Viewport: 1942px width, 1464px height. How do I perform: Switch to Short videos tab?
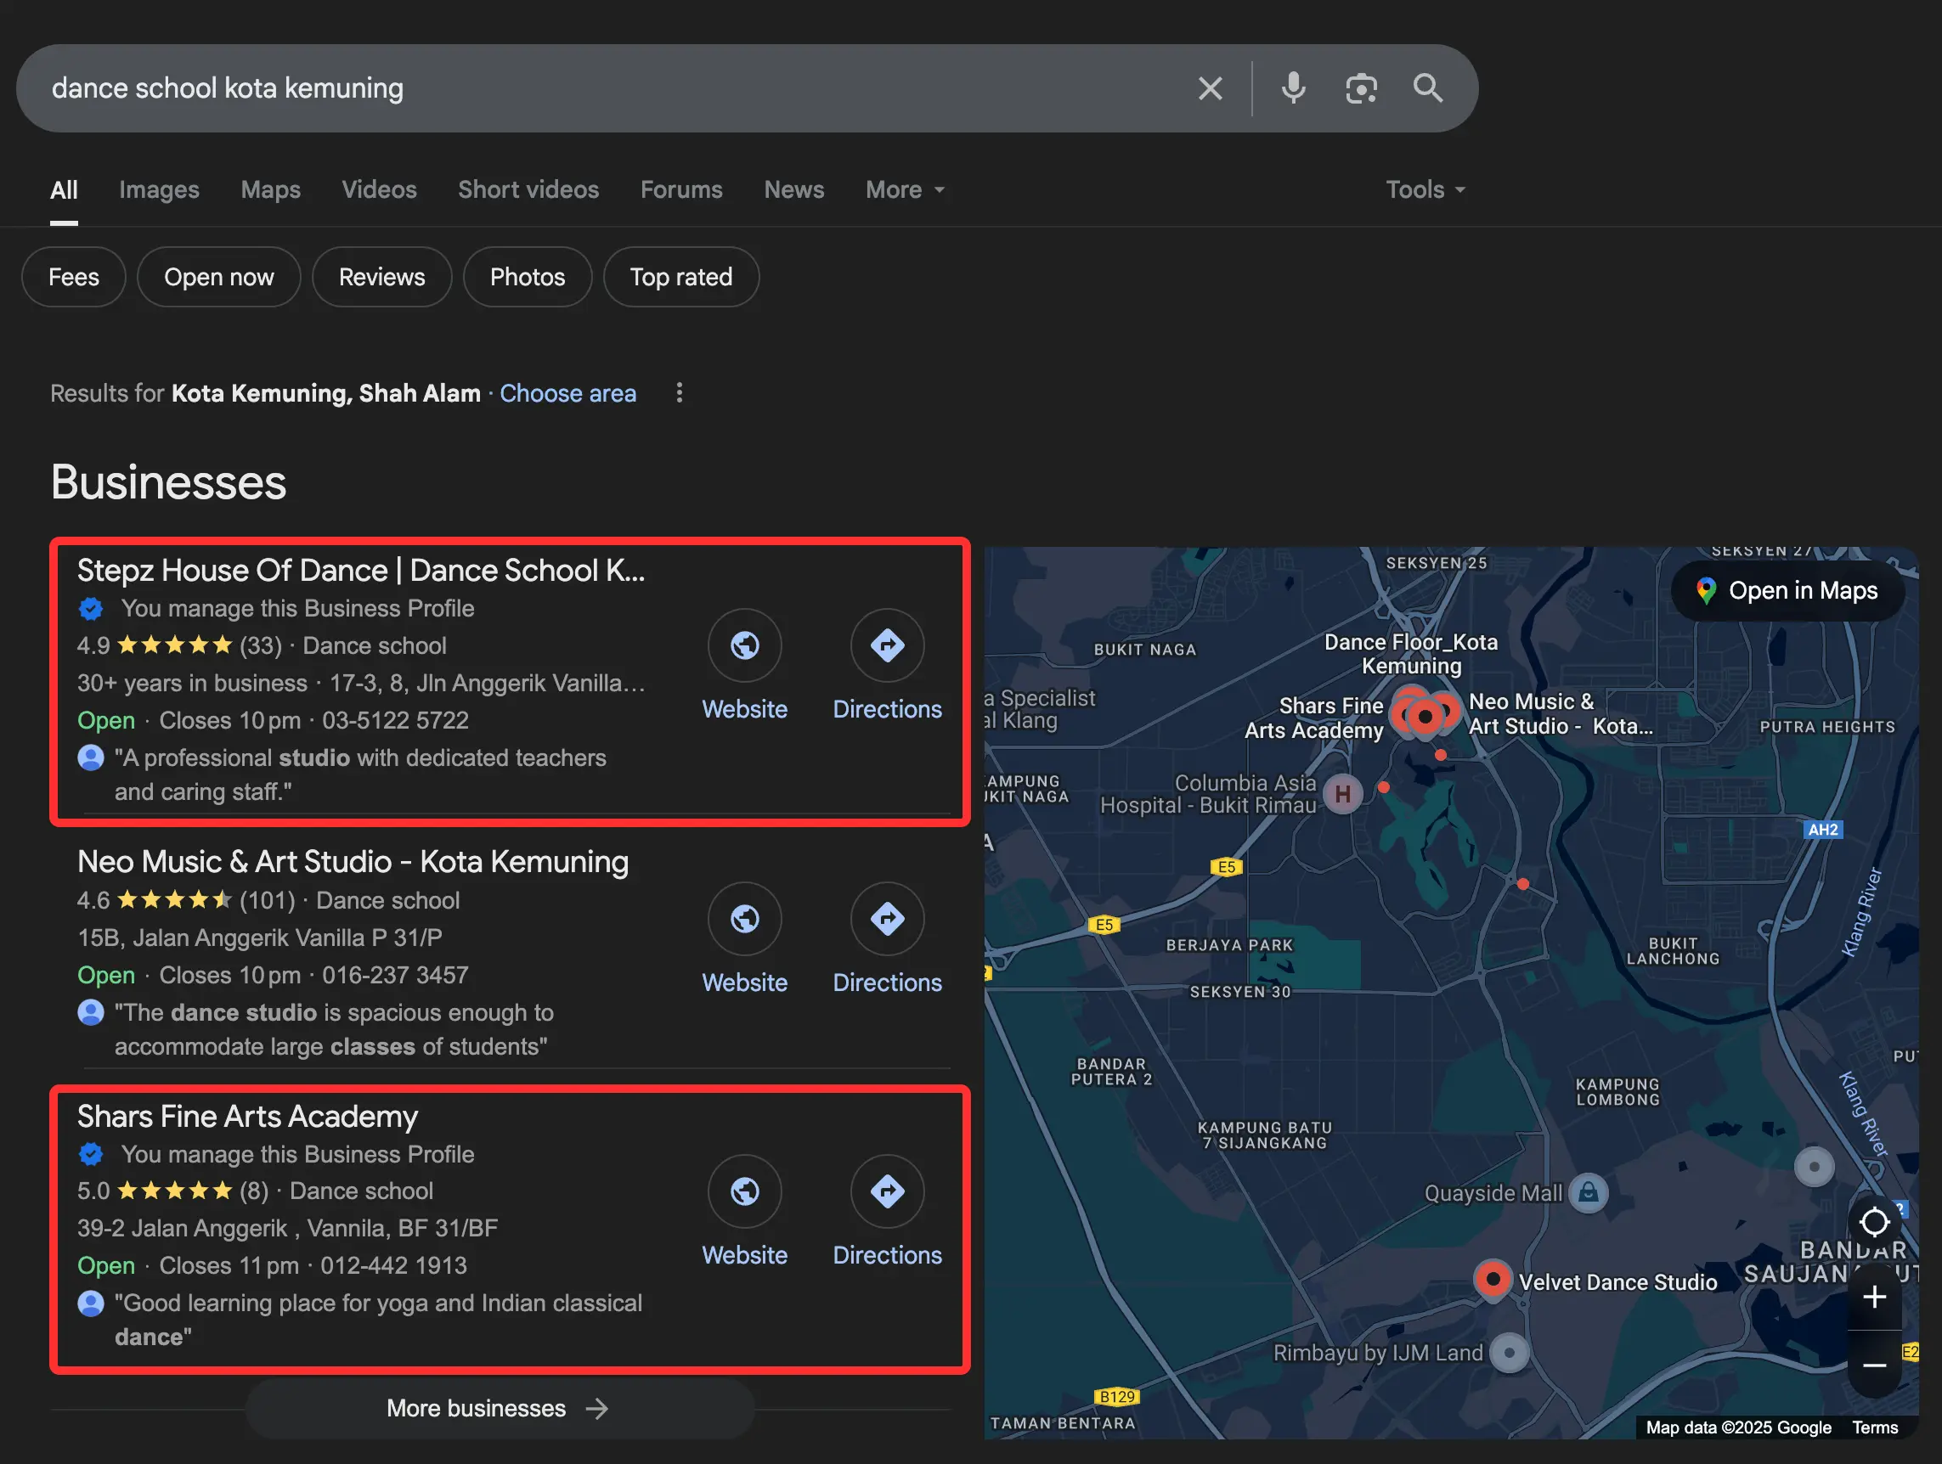point(528,189)
